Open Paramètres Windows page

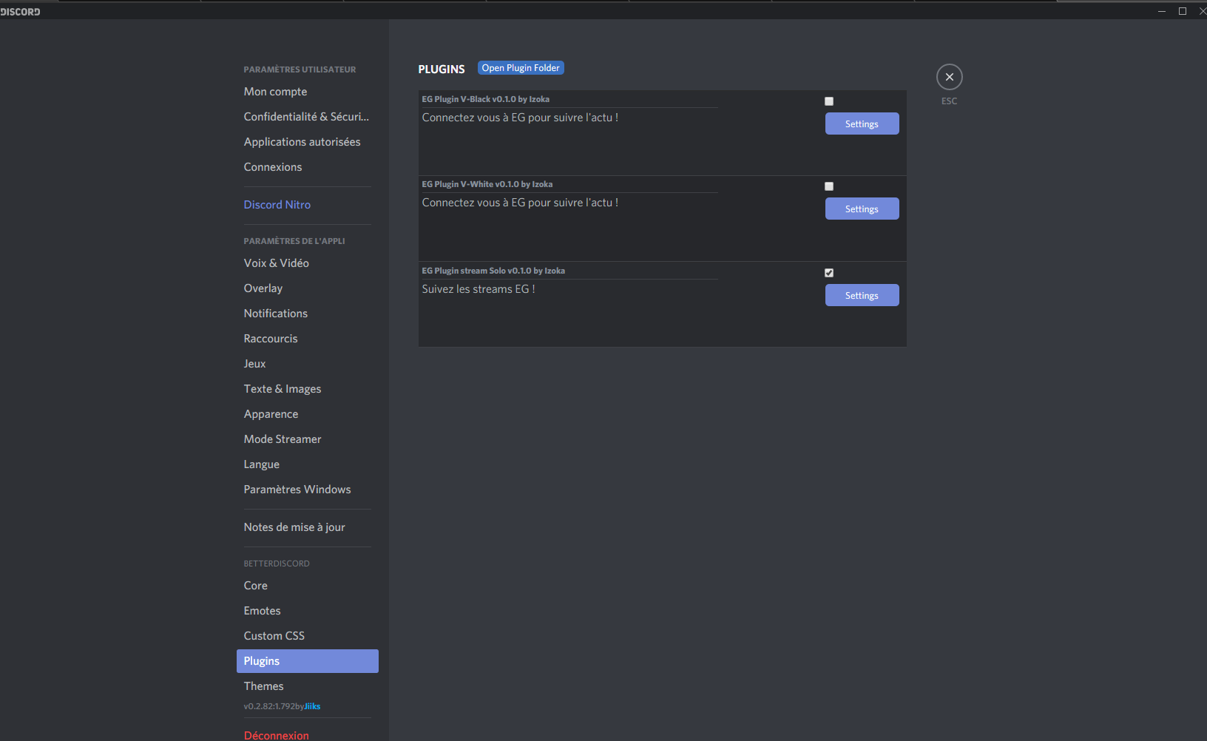307,490
